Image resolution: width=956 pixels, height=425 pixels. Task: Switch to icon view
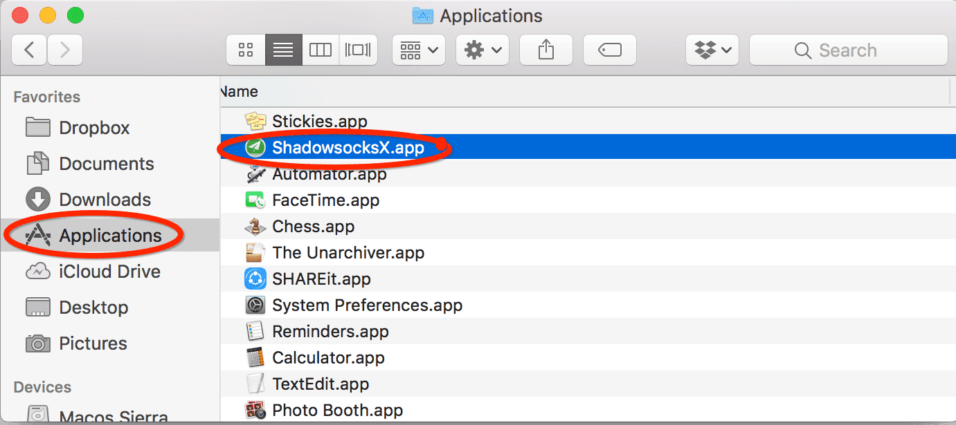coord(245,50)
